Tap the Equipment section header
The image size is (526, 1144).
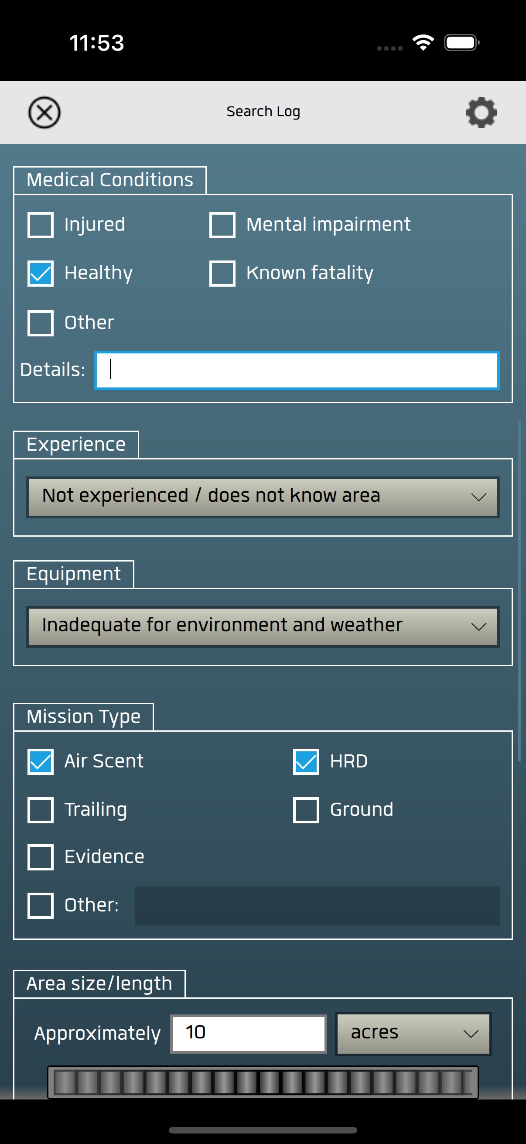[73, 574]
